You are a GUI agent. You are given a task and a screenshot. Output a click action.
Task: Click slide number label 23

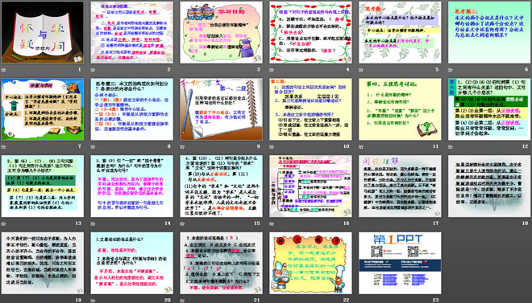coord(435,300)
